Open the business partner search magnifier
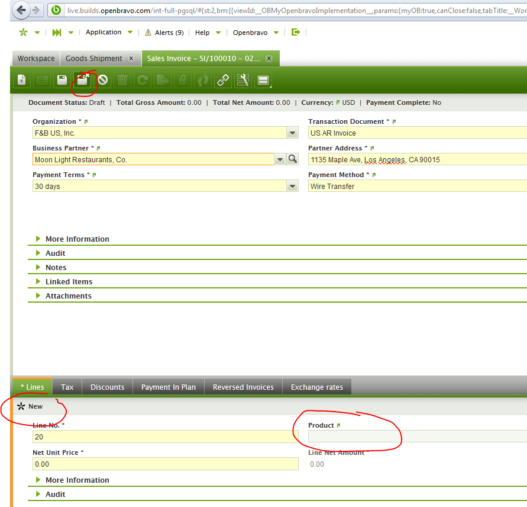Viewport: 527px width, 507px height. click(x=292, y=159)
